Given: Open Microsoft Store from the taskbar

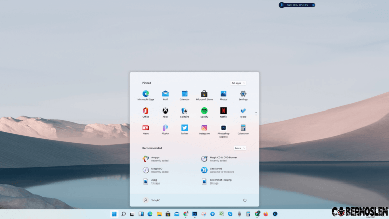Looking at the screenshot, I should coord(168,214).
